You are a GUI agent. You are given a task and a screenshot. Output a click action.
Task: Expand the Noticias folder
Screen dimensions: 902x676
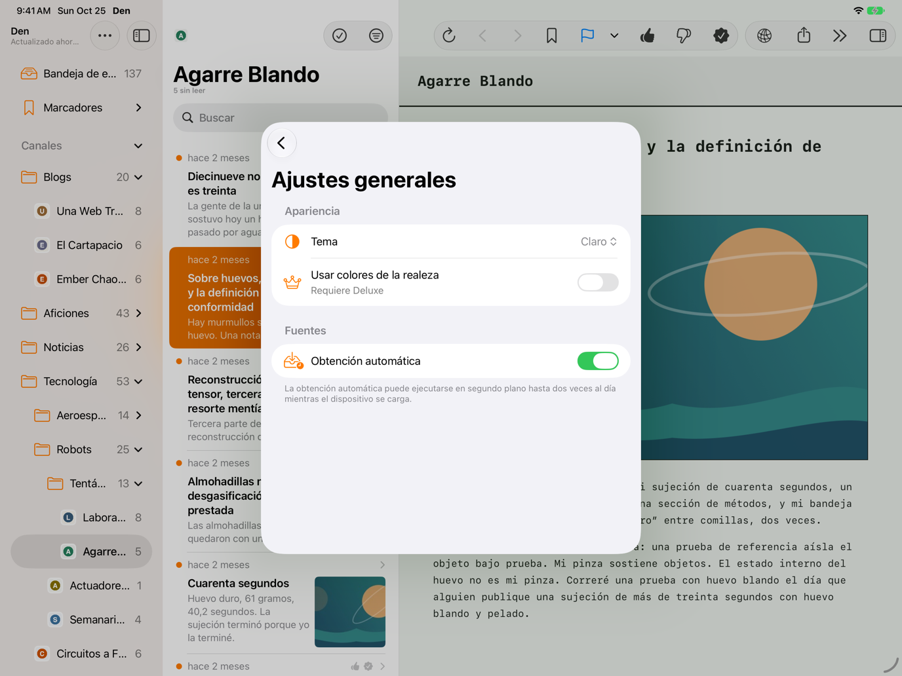click(138, 347)
